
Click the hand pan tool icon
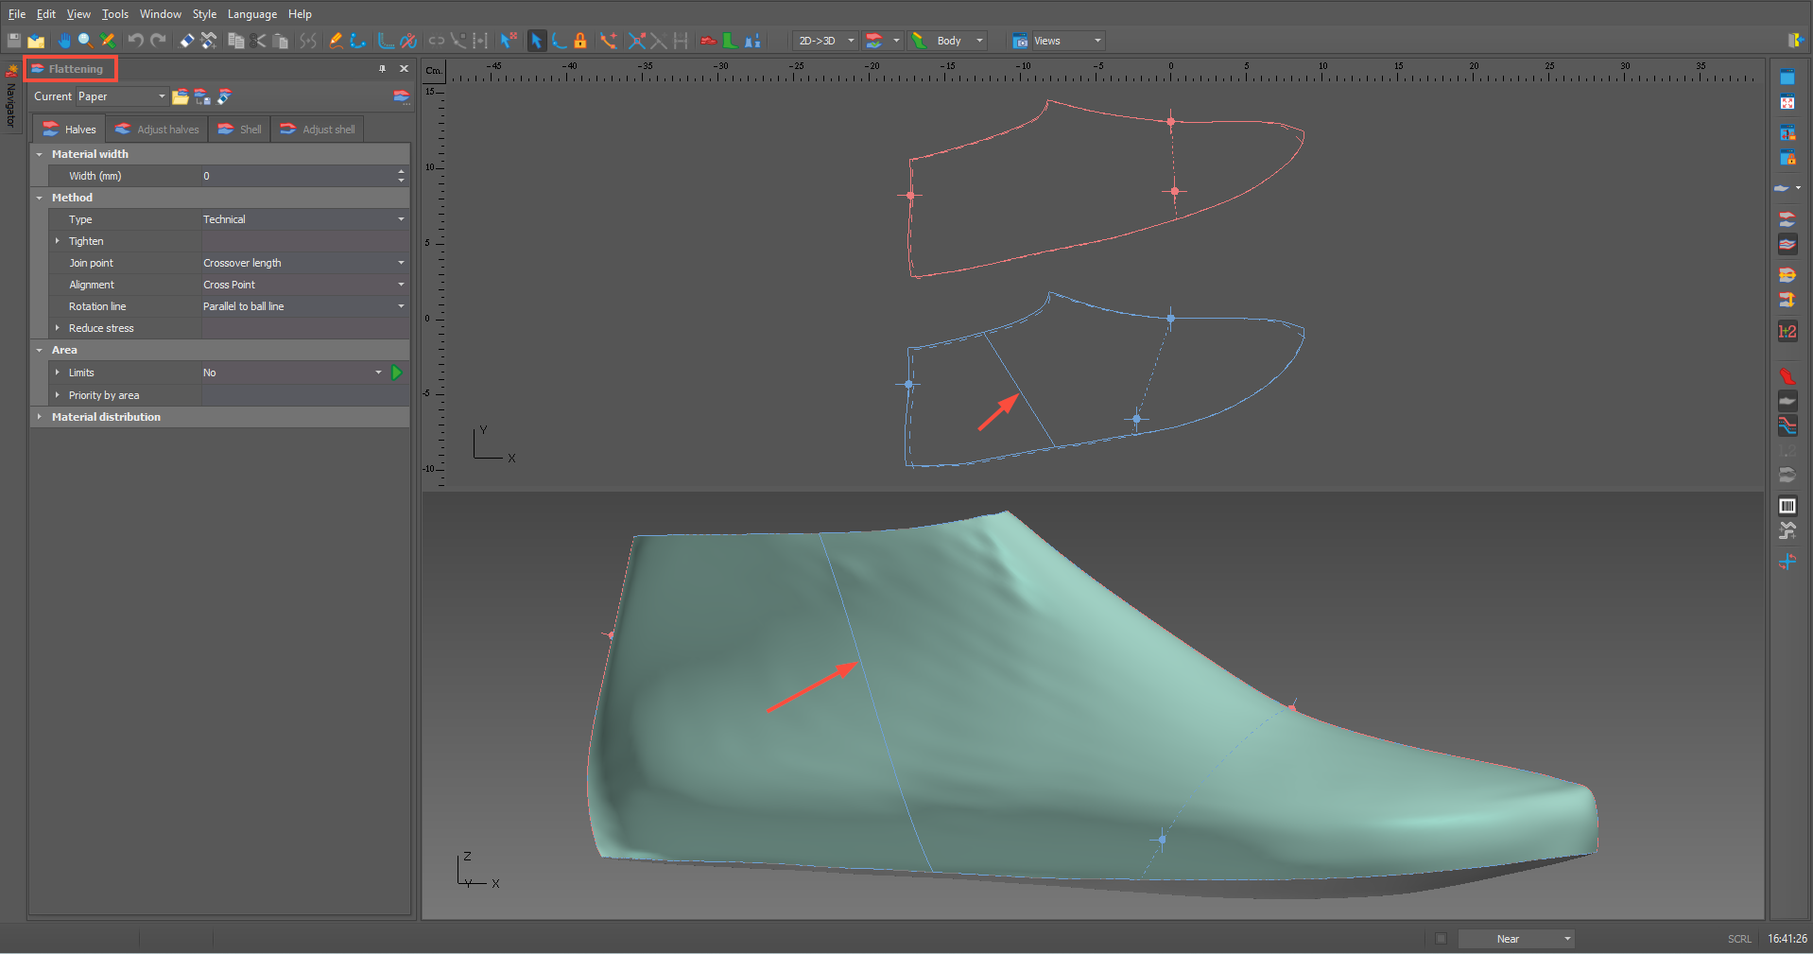tap(63, 41)
